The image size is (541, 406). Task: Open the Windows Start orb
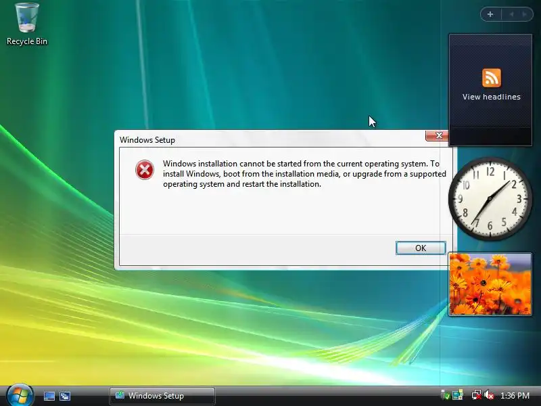pos(20,395)
